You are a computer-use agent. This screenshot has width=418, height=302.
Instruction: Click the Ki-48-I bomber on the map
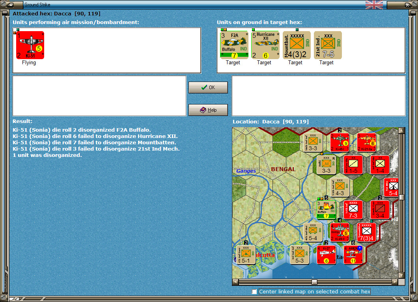pos(340,142)
